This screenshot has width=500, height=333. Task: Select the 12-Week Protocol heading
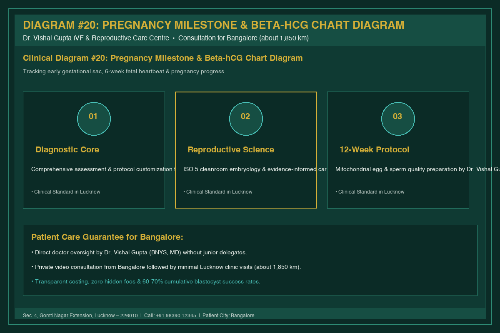374,149
